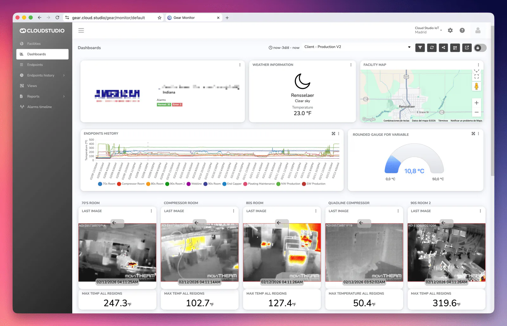Select Dashboards in sidebar
This screenshot has width=507, height=326.
coord(42,54)
